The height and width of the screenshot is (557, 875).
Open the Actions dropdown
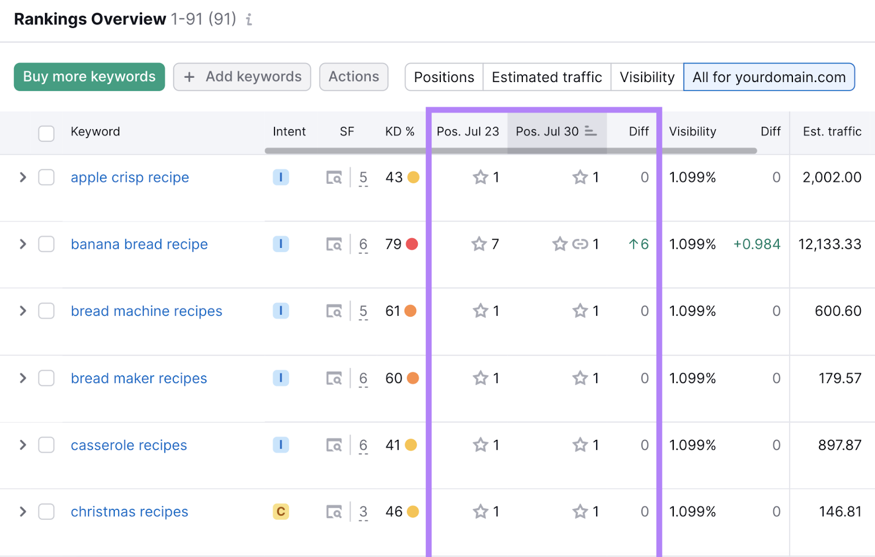(353, 77)
